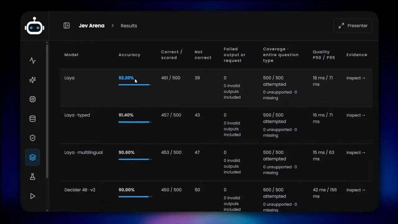The height and width of the screenshot is (224, 398).
Task: Open Inspect link for Laya · multilingual row
Action: pyautogui.click(x=356, y=152)
